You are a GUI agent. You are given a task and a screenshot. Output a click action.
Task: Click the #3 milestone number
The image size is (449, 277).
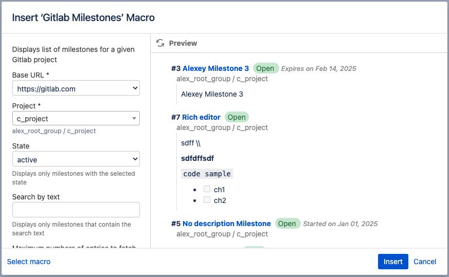(176, 68)
